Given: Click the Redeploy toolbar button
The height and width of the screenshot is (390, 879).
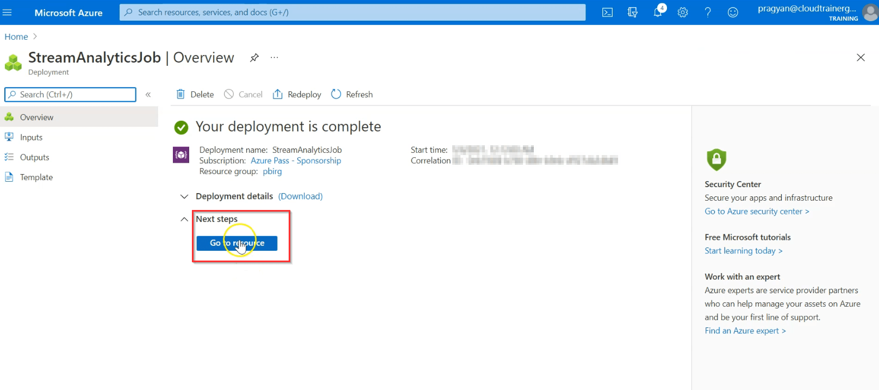Looking at the screenshot, I should (297, 94).
